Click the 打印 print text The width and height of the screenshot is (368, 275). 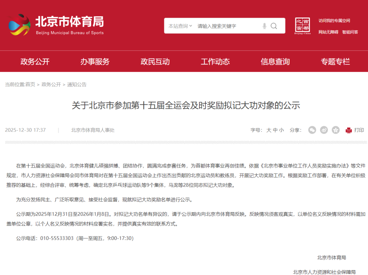(359, 130)
